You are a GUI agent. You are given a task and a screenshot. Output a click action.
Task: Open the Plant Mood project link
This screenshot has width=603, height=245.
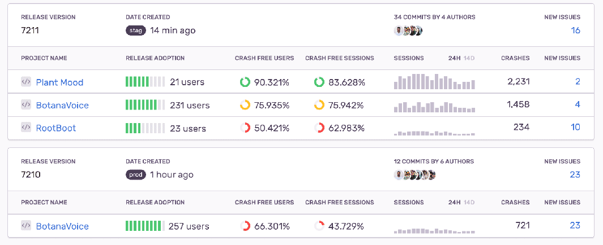pyautogui.click(x=59, y=82)
